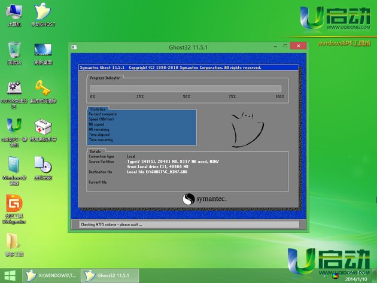Maximize the Ghost32 window
The image size is (377, 283).
(x=285, y=45)
